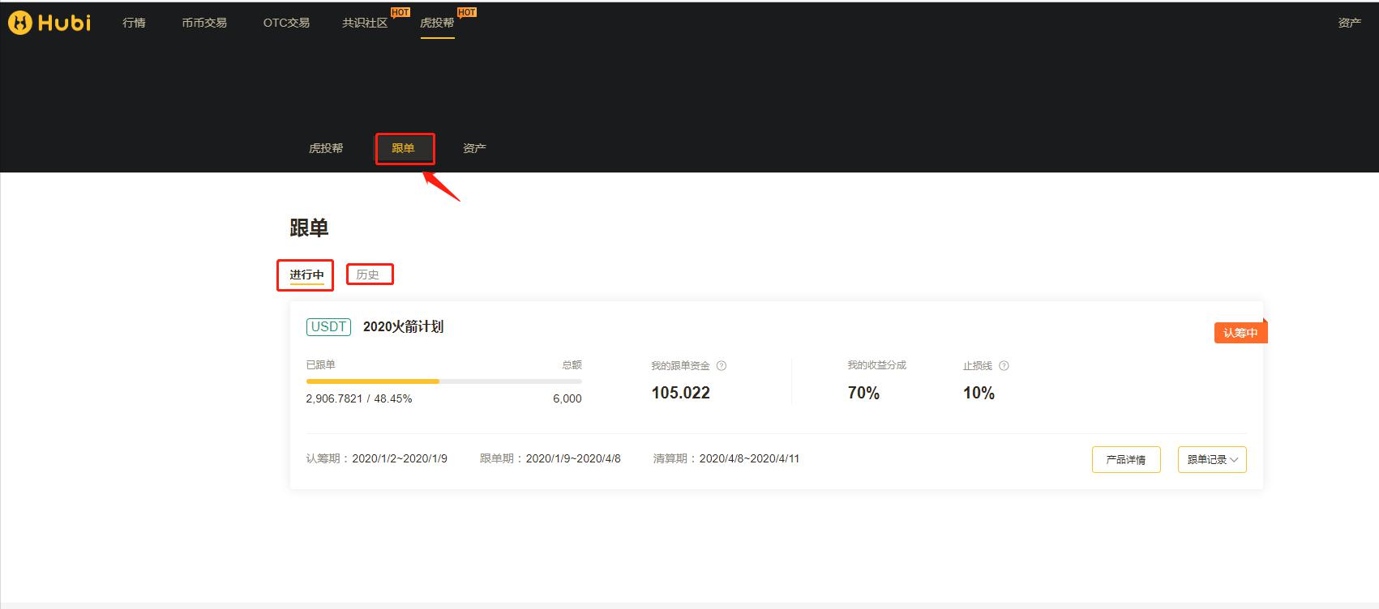
Task: Click the 认筹中 status badge
Action: coord(1240,333)
